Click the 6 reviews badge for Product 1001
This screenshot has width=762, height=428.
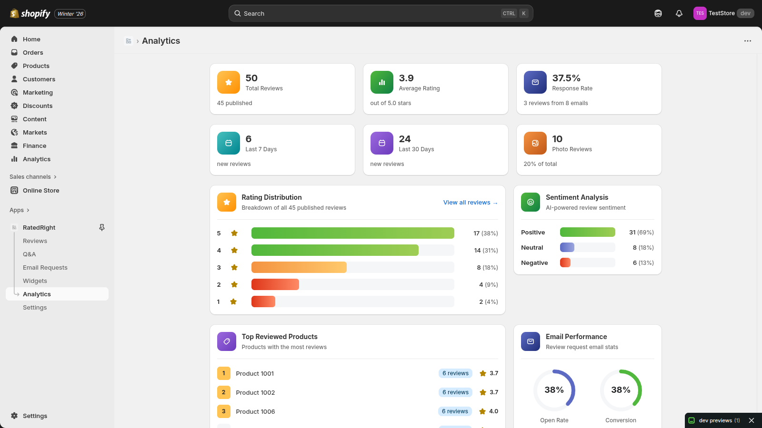pos(455,373)
